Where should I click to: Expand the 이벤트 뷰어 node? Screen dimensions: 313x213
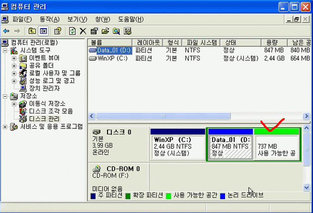click(x=14, y=58)
